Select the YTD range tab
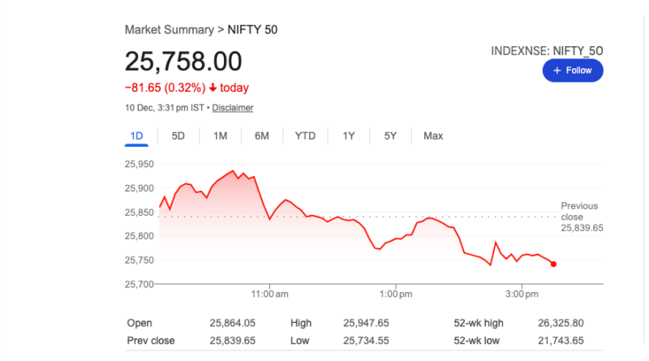The image size is (649, 361). point(305,135)
